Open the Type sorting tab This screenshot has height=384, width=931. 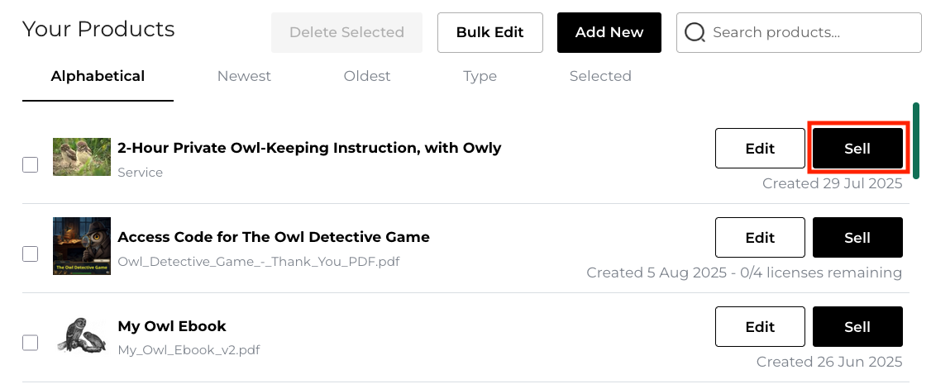[x=480, y=76]
